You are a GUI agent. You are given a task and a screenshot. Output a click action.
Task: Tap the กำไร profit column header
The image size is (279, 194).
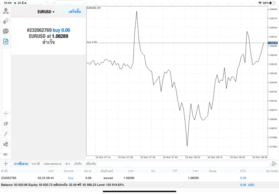tap(243, 171)
